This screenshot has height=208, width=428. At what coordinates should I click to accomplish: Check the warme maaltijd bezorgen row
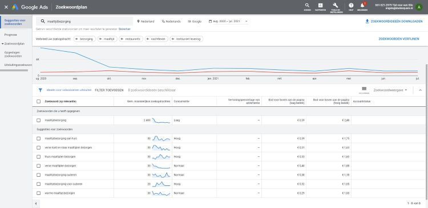pos(38,193)
